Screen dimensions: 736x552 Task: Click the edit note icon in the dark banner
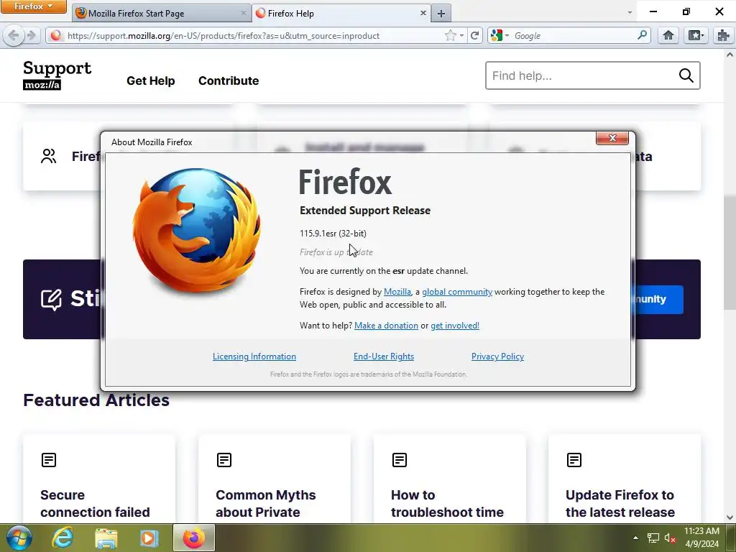51,300
